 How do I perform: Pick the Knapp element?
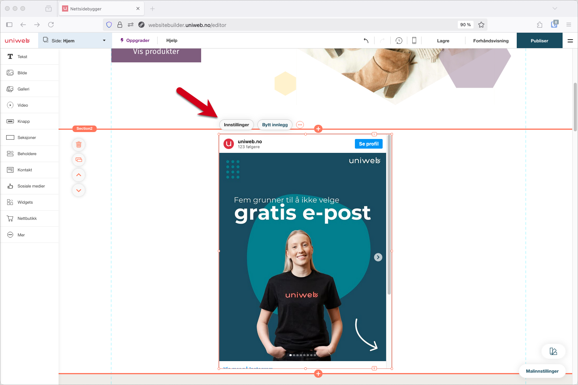[x=29, y=121]
